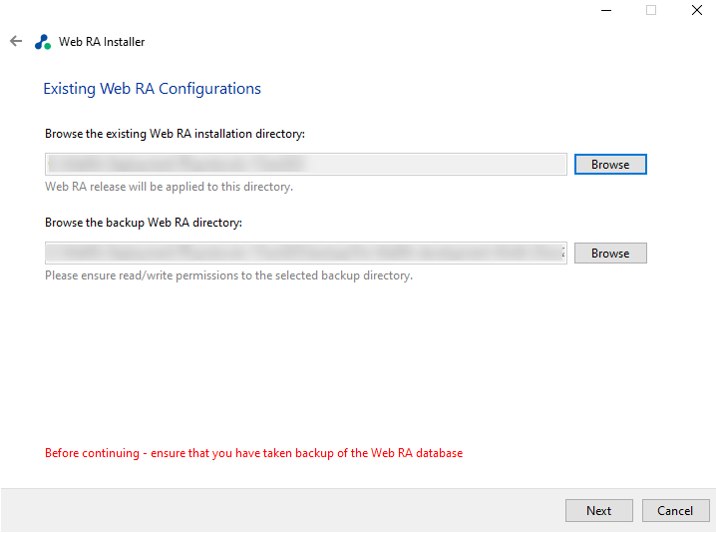
Task: Click the Web RA Installer title text
Action: pos(102,42)
